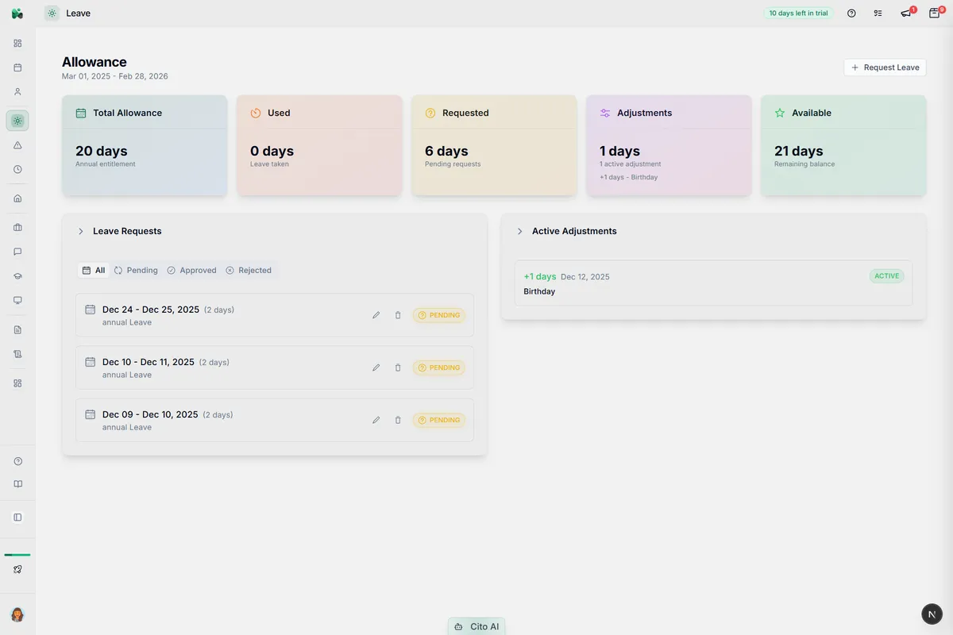Click the Adjustments card showing 1 days
The image size is (953, 635).
669,145
